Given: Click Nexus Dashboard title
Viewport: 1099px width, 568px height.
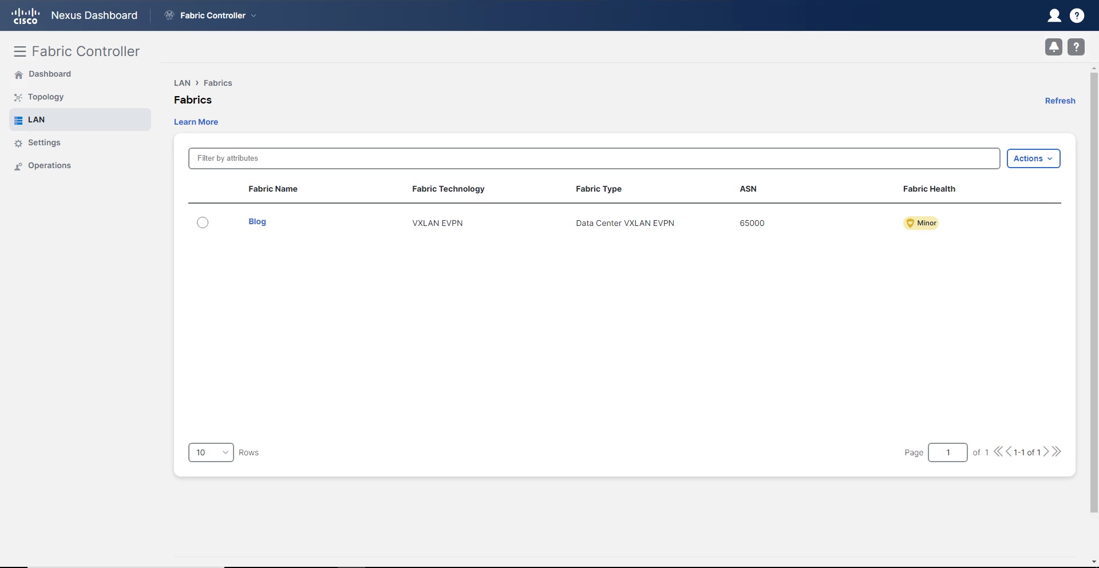Looking at the screenshot, I should point(94,15).
